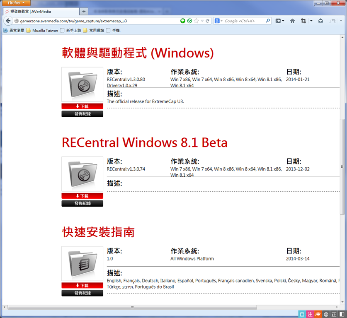
Task: Click the date 2014-01-21
Action: (298, 79)
